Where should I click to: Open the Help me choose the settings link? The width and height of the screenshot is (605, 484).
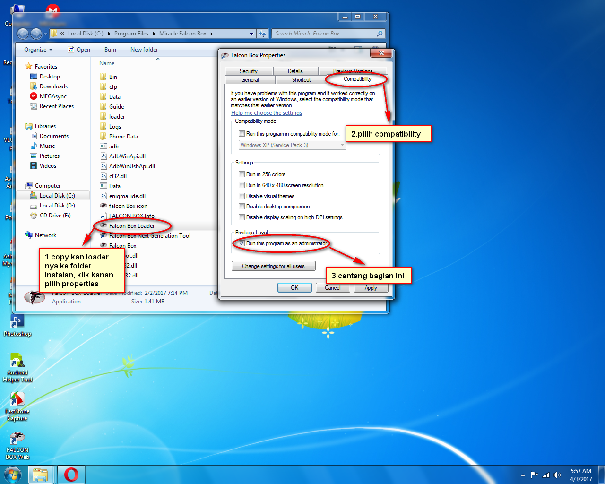pyautogui.click(x=266, y=113)
